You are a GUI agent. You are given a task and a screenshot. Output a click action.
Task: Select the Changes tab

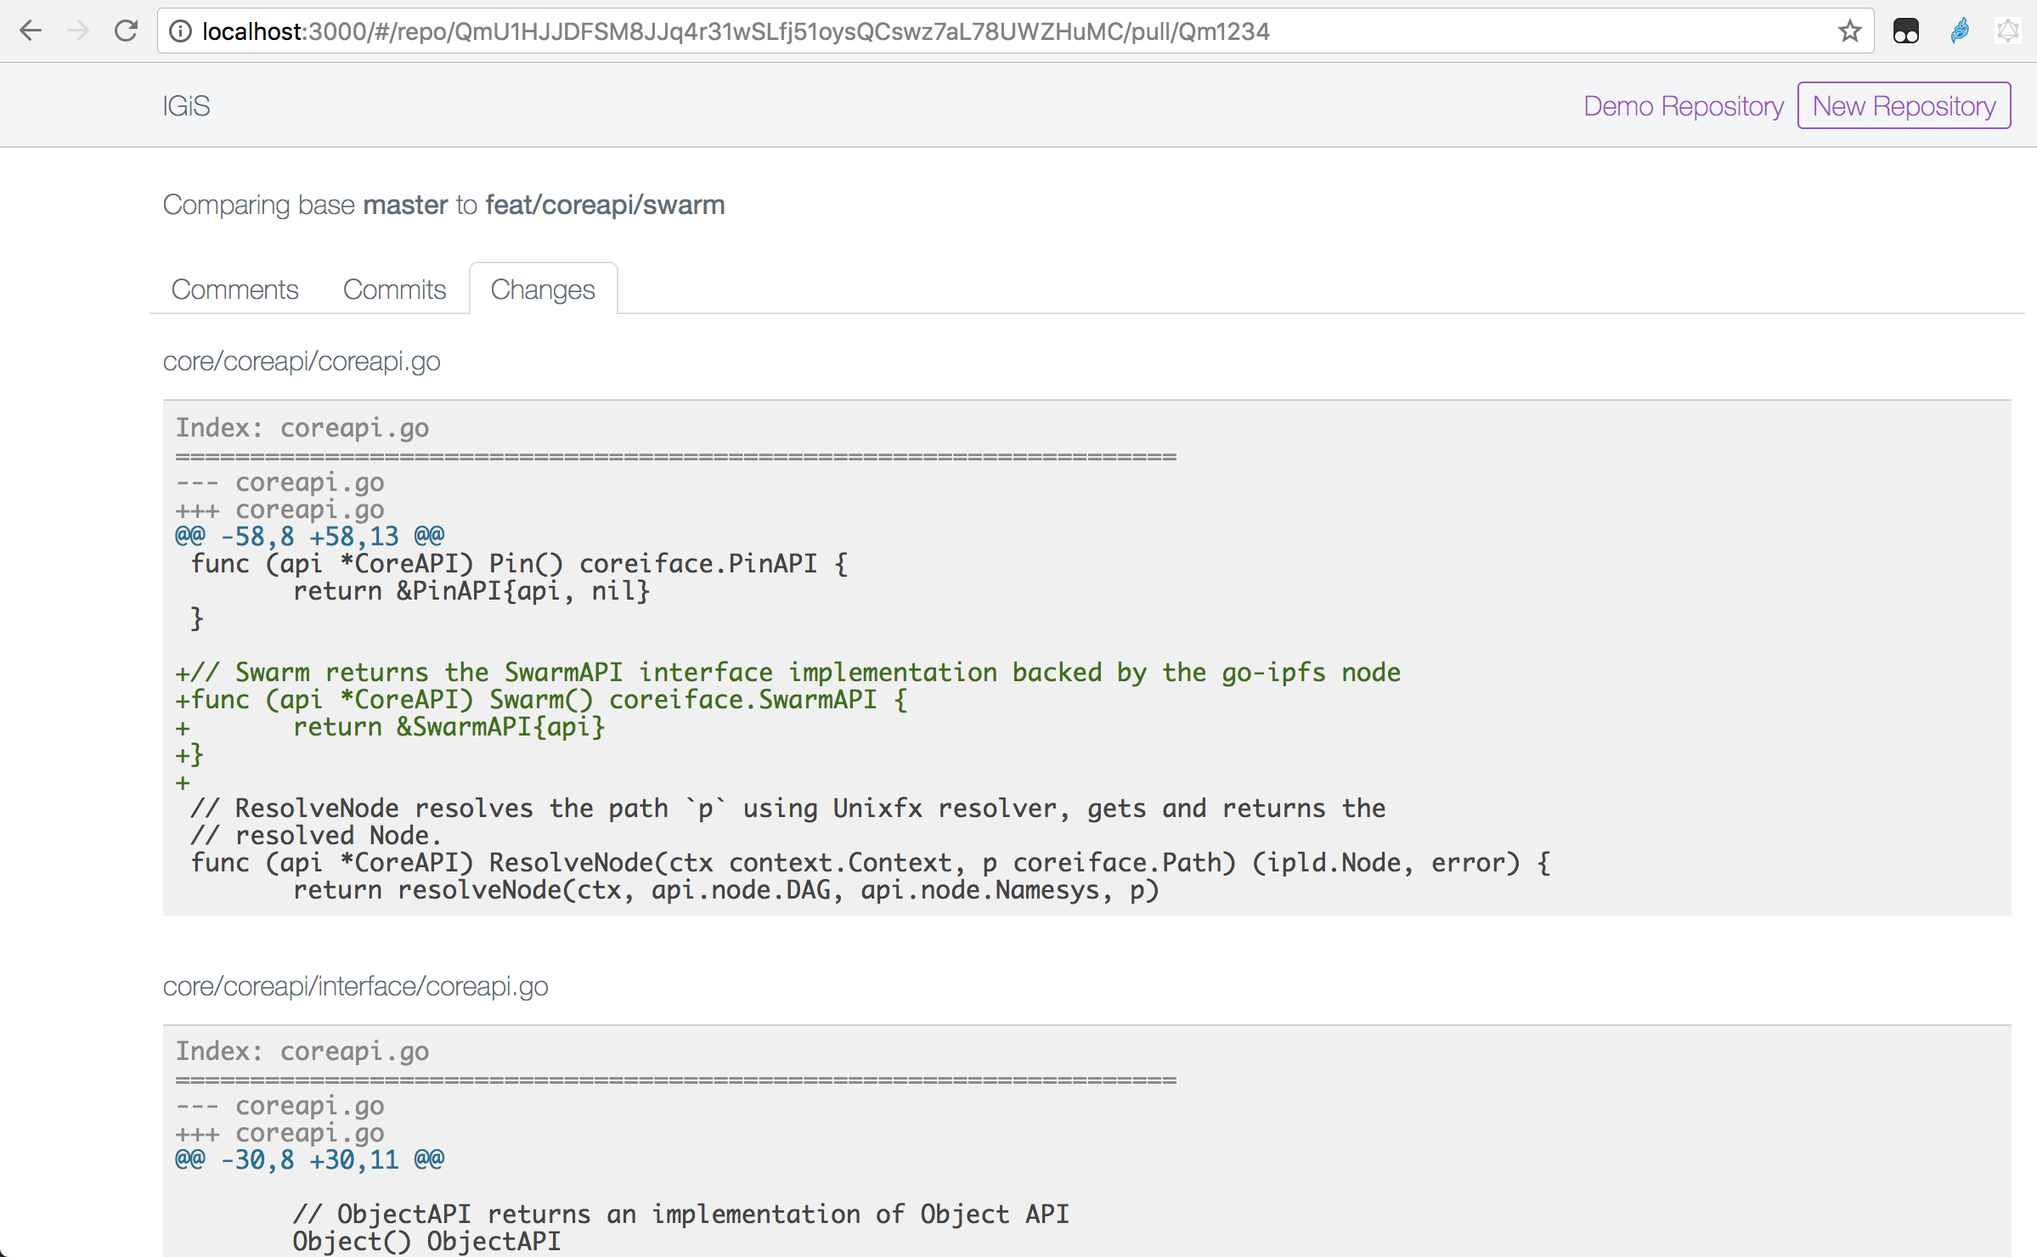543,290
